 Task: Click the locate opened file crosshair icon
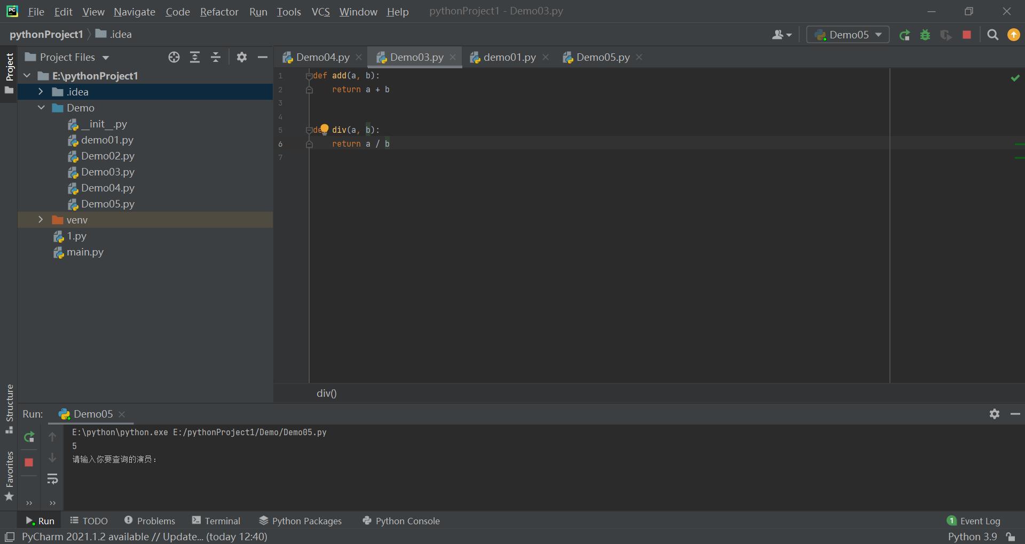coord(174,57)
